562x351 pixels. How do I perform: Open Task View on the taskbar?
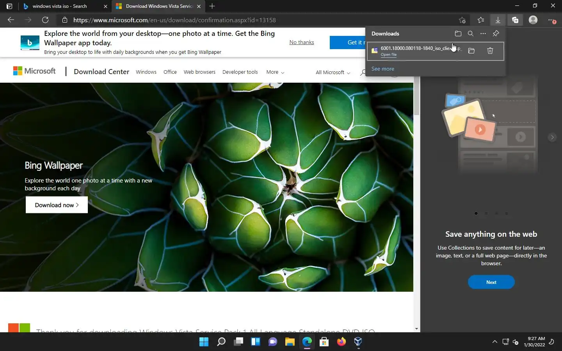coord(238,342)
